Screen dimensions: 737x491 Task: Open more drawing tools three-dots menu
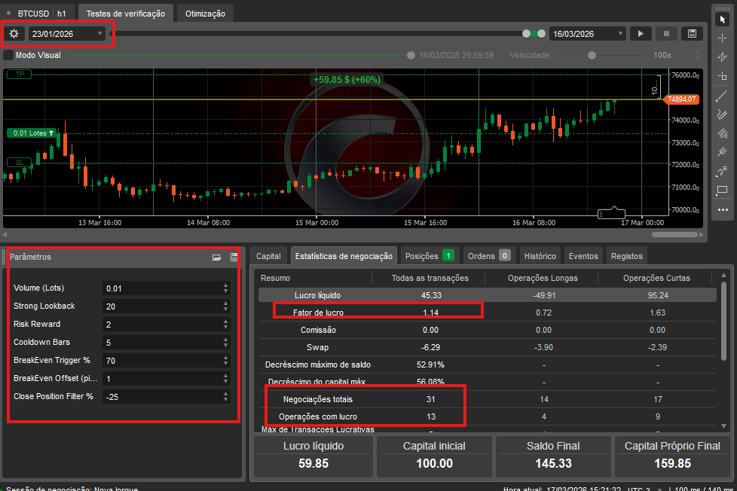tap(722, 209)
